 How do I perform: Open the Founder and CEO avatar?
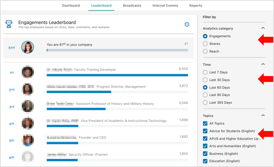(27, 140)
